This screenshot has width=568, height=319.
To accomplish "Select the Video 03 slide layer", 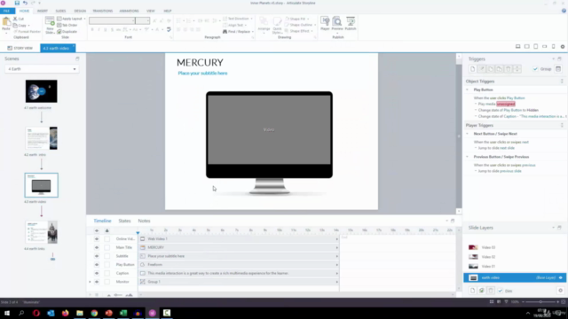I will (x=488, y=247).
